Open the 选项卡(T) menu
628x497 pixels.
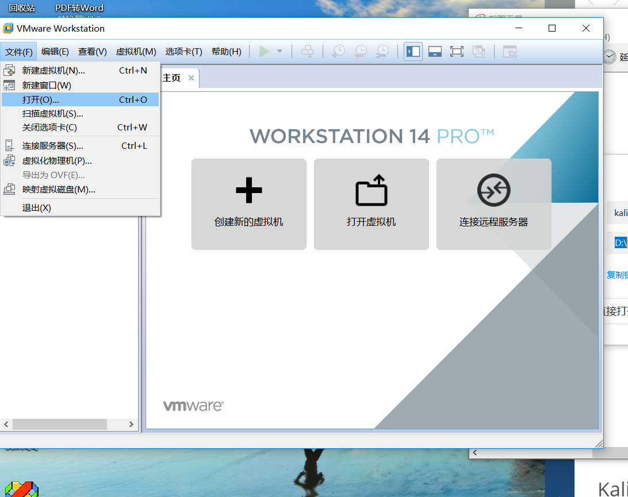pos(184,52)
